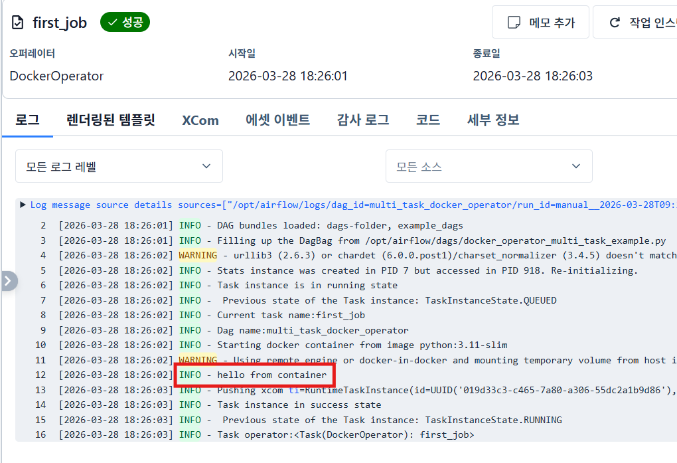Screen dimensions: 677x463
Task: Click the green 성공 status badge
Action: coord(125,23)
